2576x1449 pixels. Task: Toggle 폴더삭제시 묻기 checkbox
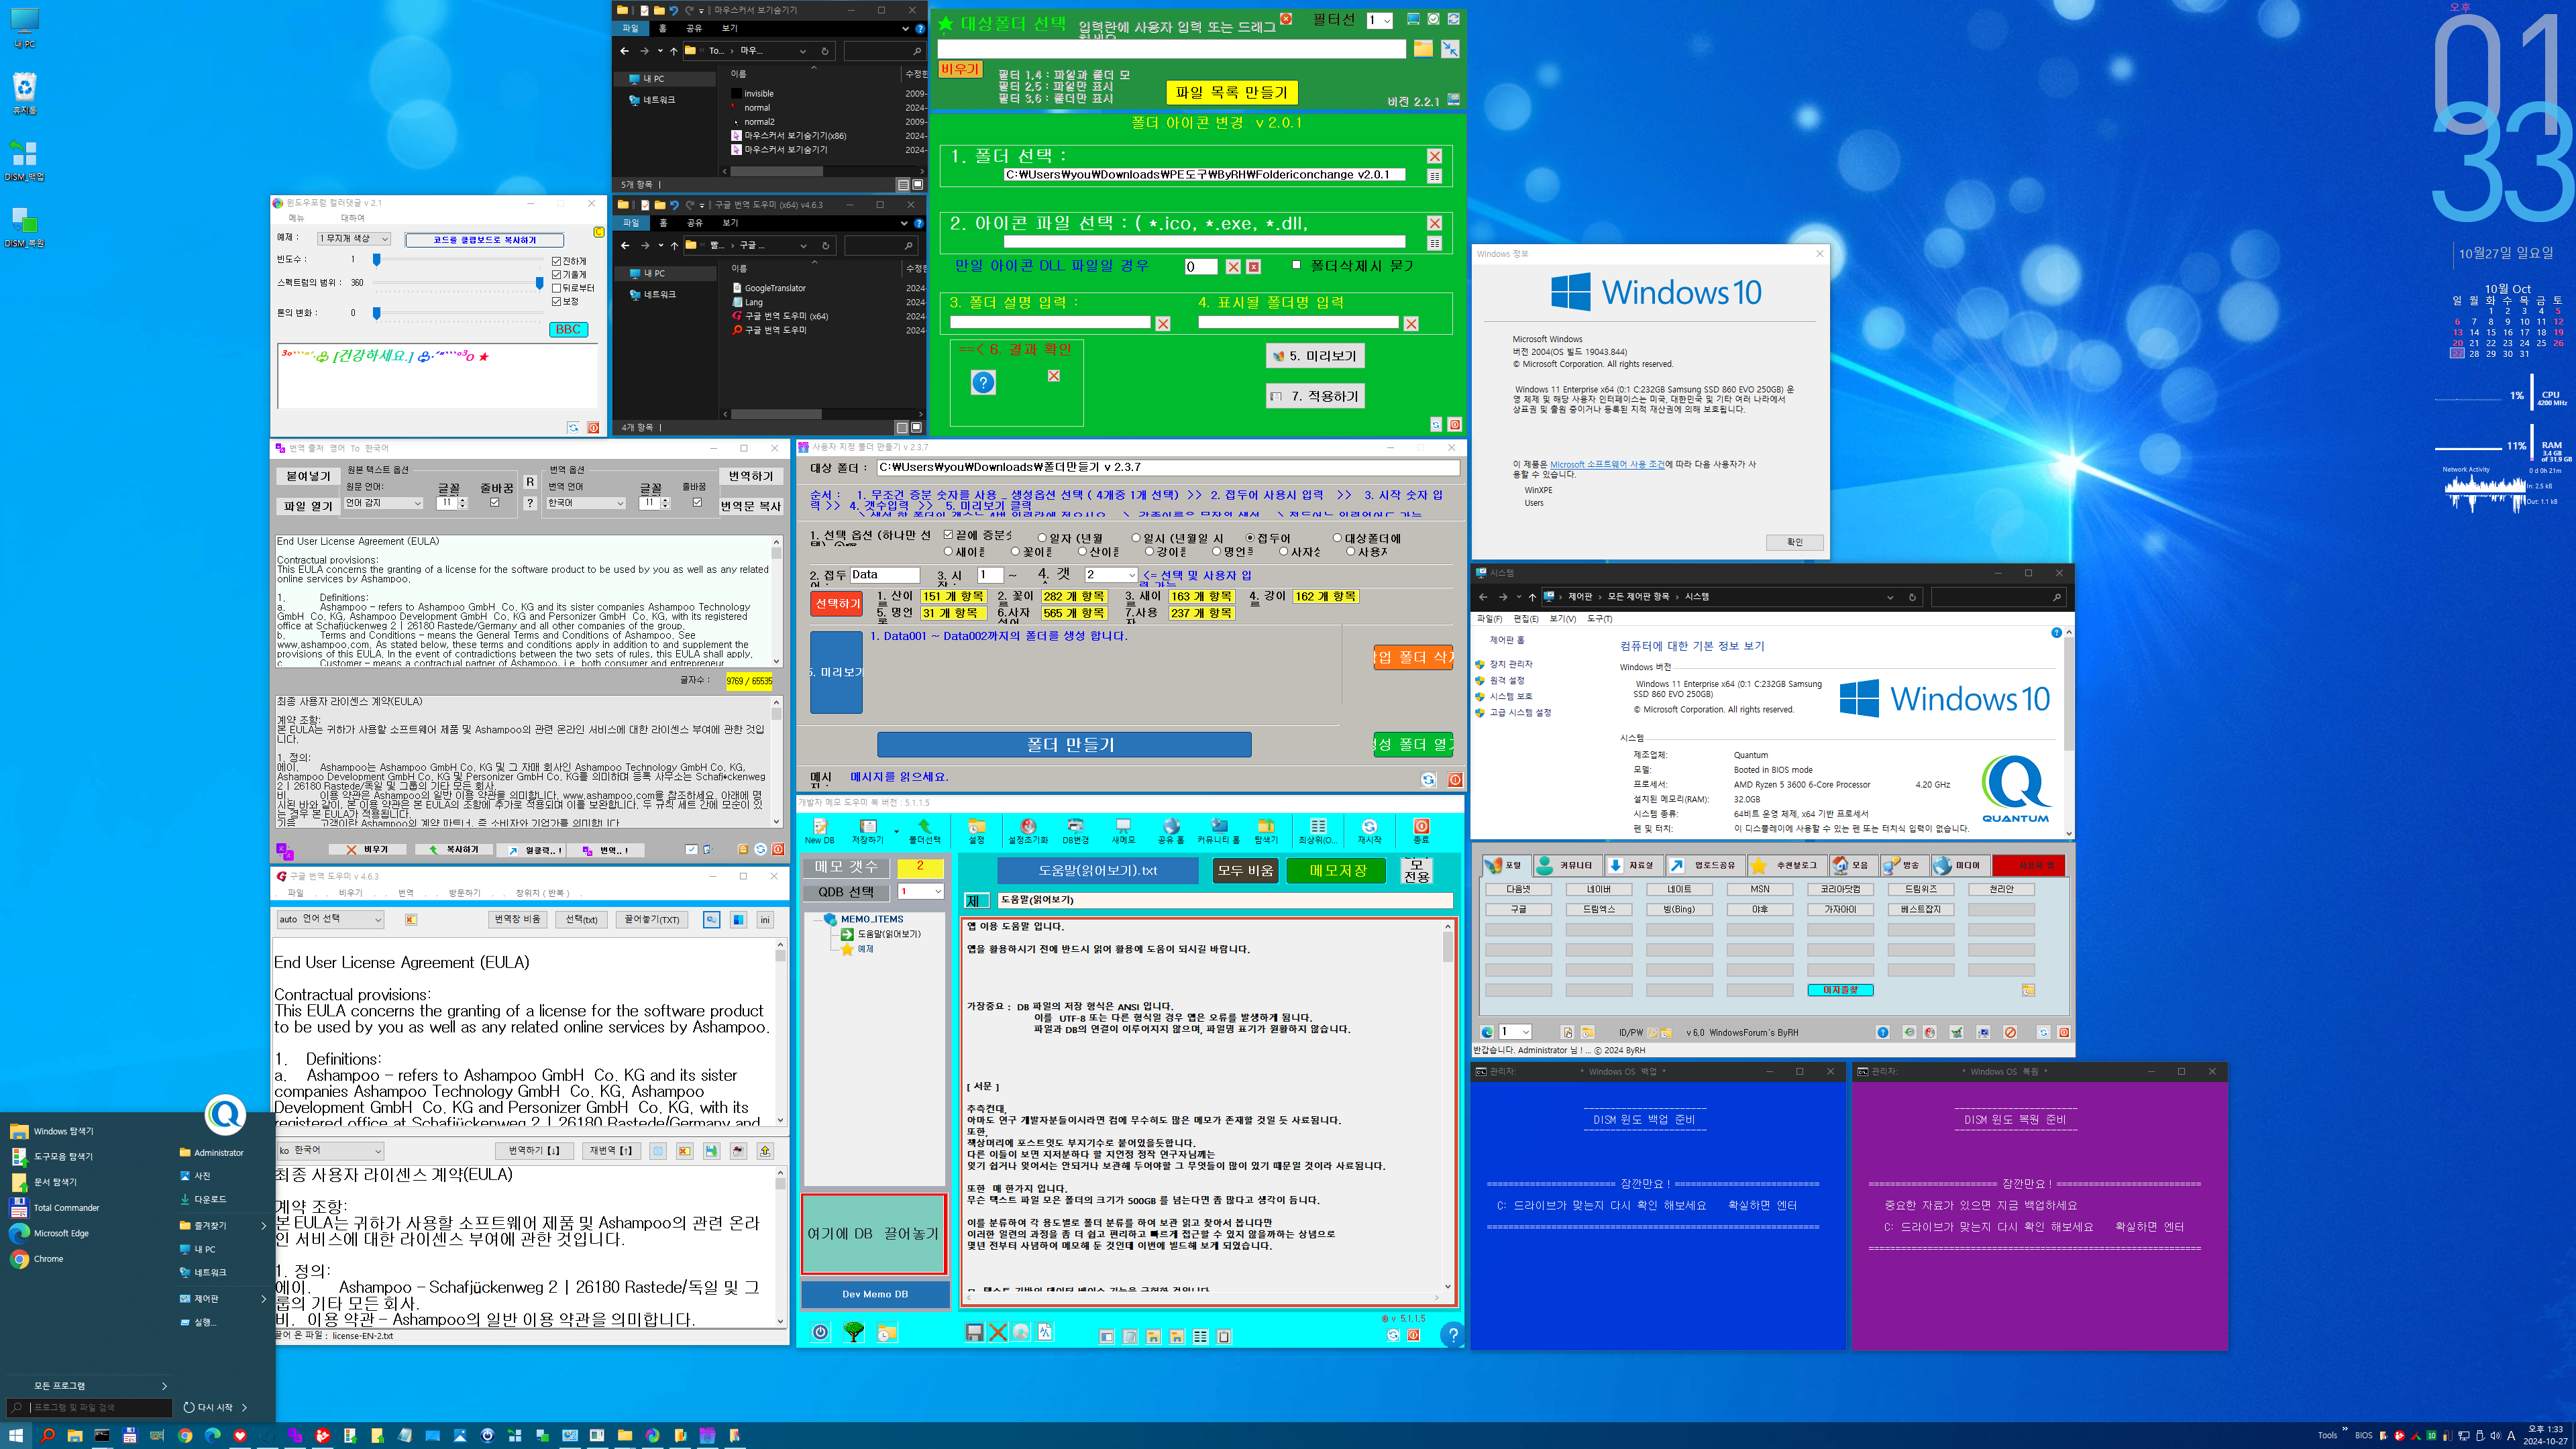1297,265
